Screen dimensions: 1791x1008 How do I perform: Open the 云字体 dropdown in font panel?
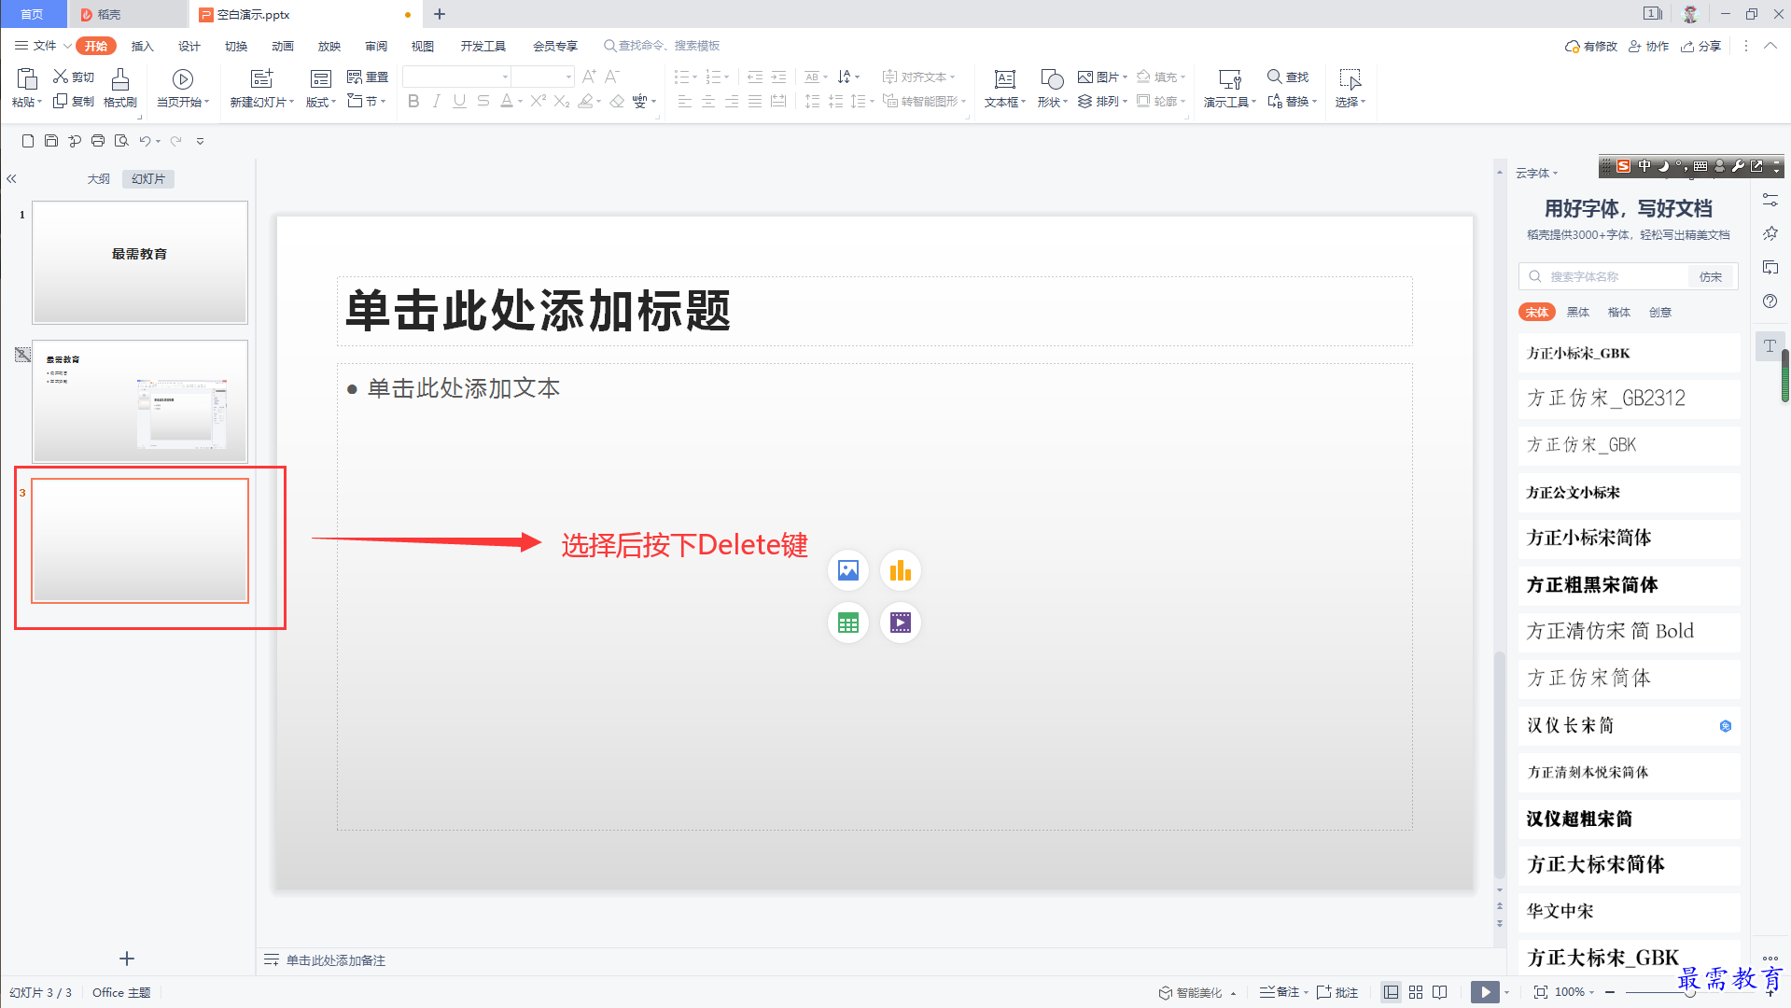[1536, 173]
